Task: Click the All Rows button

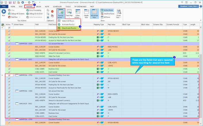Action: click(x=106, y=17)
